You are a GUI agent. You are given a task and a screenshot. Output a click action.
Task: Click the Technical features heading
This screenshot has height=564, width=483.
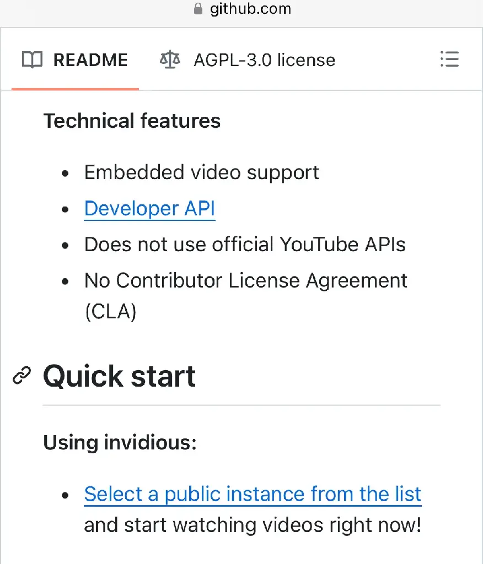132,121
